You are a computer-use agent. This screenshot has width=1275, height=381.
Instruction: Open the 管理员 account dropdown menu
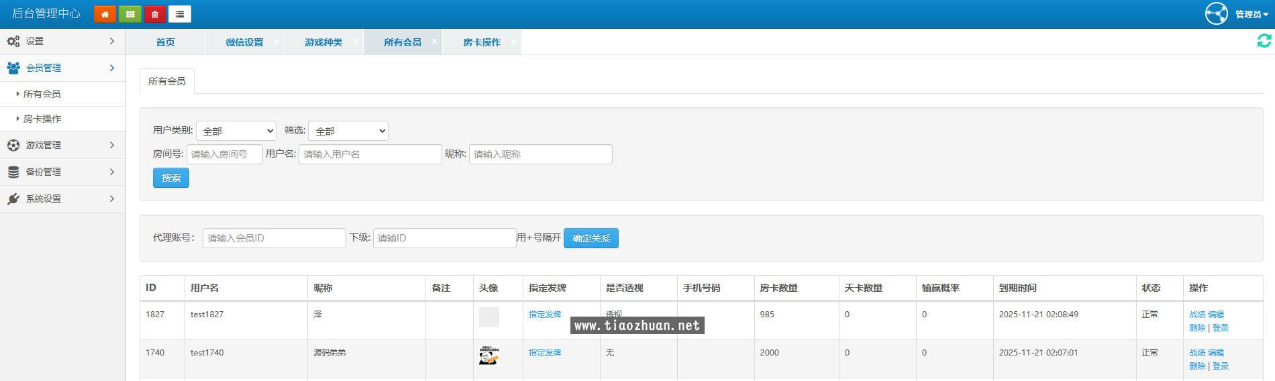1252,14
